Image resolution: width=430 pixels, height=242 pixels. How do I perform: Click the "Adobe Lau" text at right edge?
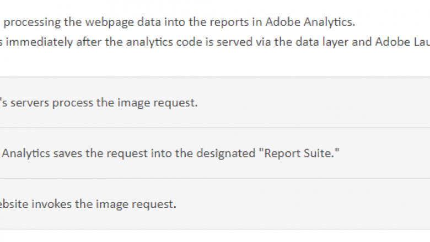(x=402, y=42)
